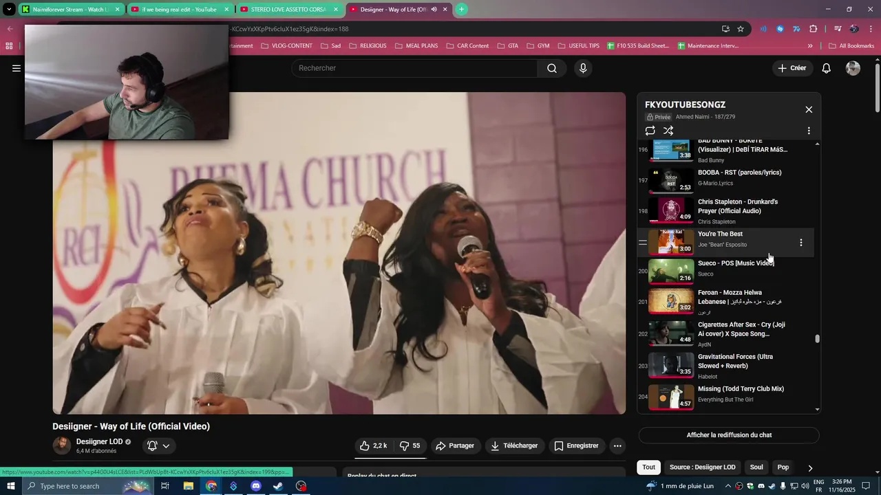Click the Télécharger button

[x=514, y=445]
